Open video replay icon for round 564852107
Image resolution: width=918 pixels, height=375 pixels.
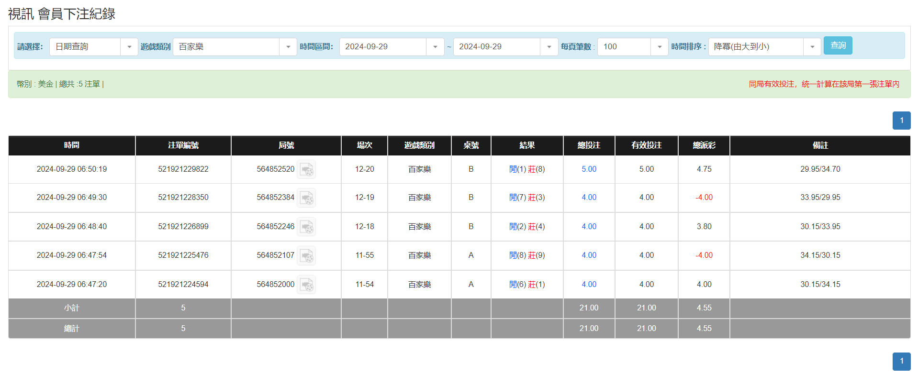point(306,255)
